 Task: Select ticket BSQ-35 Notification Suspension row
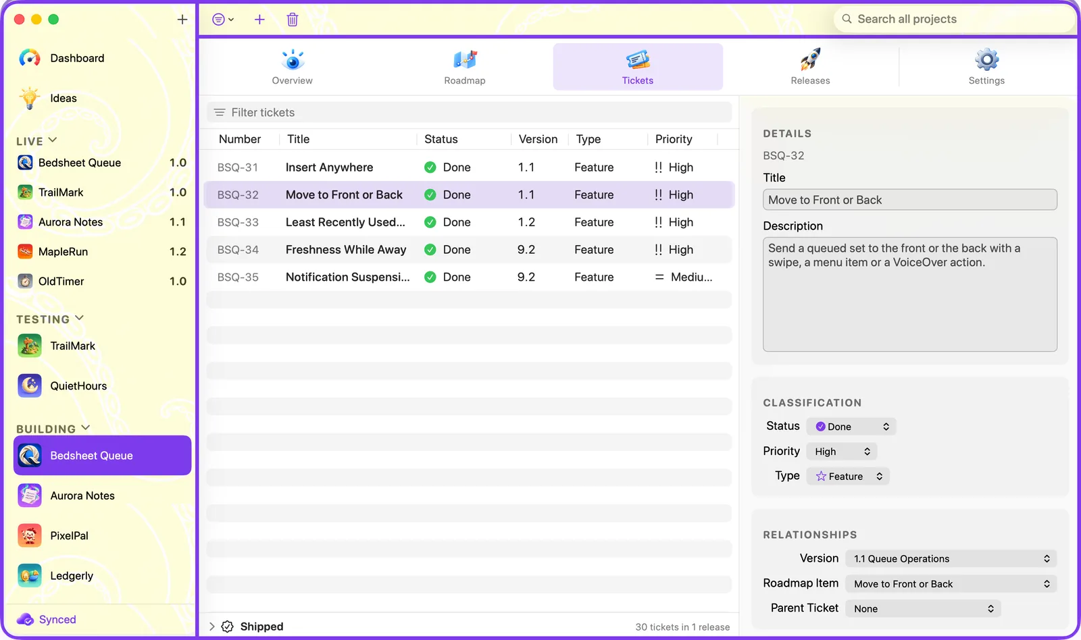point(469,277)
